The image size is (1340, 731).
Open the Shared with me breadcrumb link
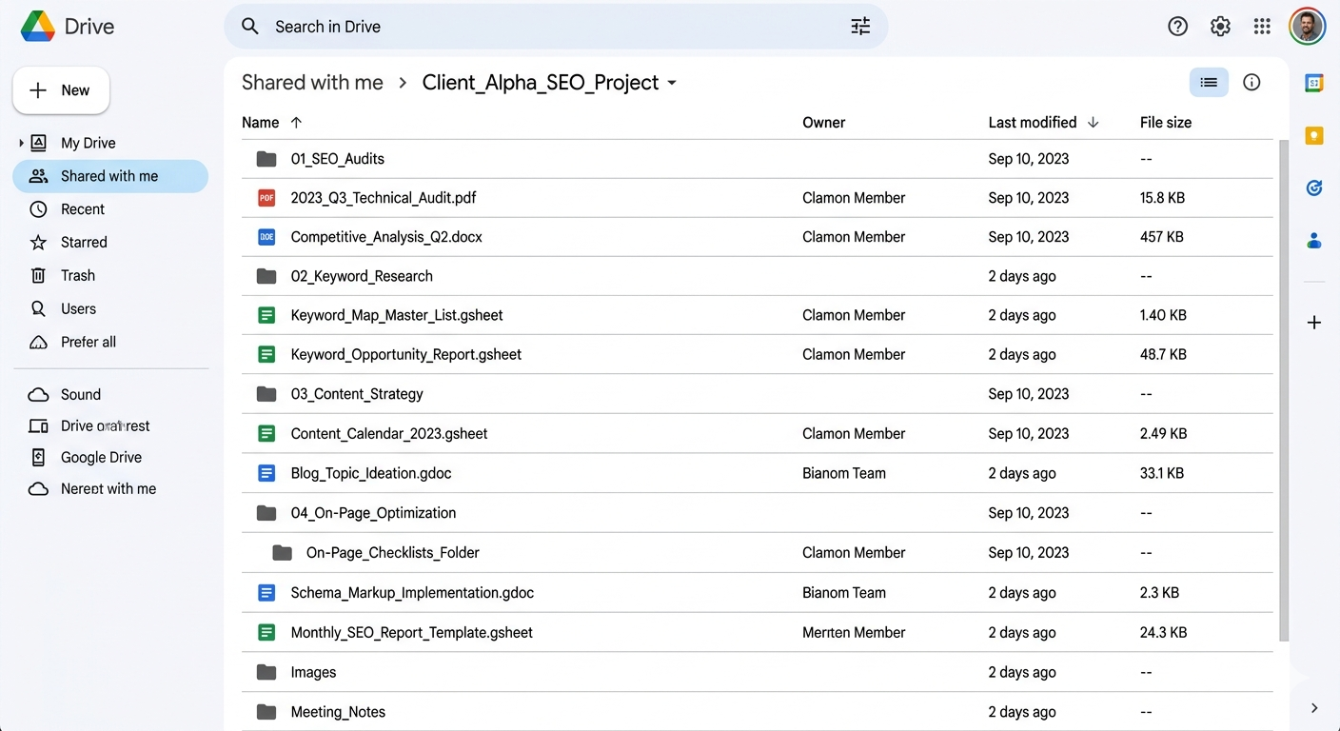coord(312,82)
